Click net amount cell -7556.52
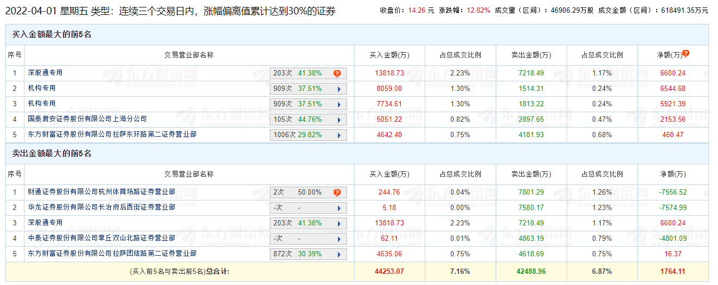Image resolution: width=718 pixels, height=285 pixels. pos(673,192)
